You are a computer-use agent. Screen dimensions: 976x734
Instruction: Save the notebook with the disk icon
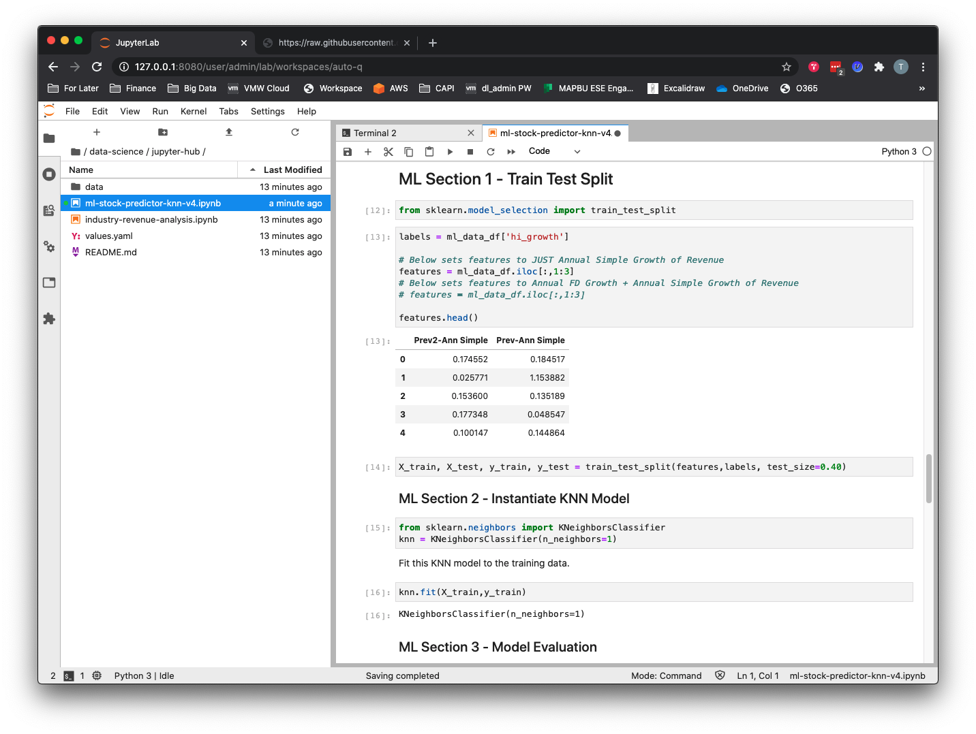348,152
